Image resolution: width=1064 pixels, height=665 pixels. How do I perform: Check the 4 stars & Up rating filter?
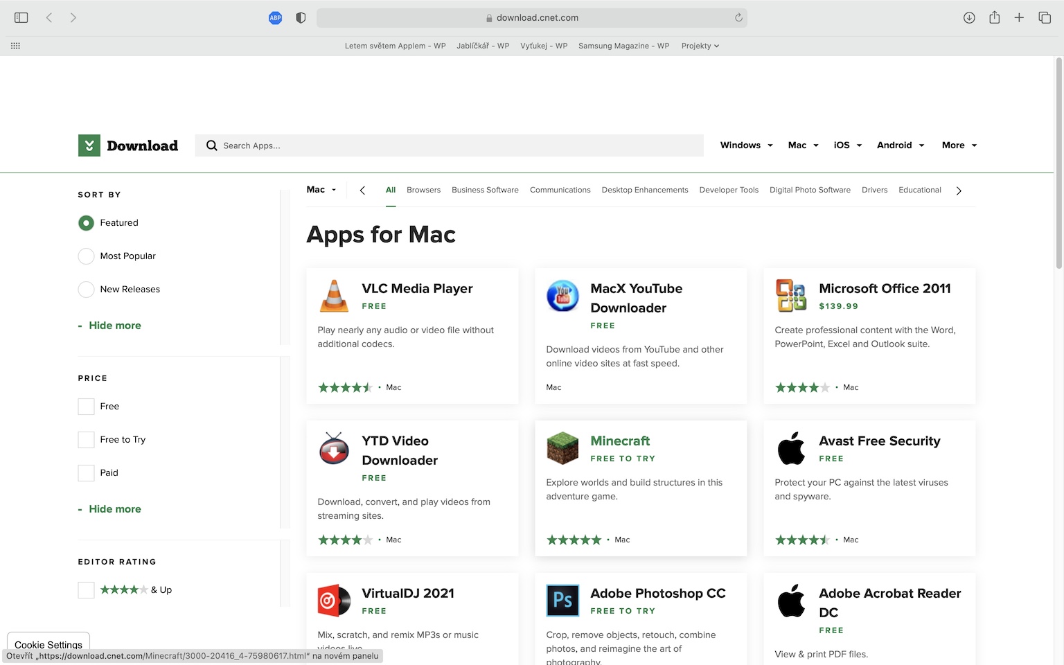(86, 590)
